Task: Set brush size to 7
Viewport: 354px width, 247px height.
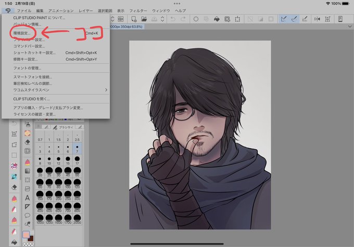Action: tap(77, 149)
